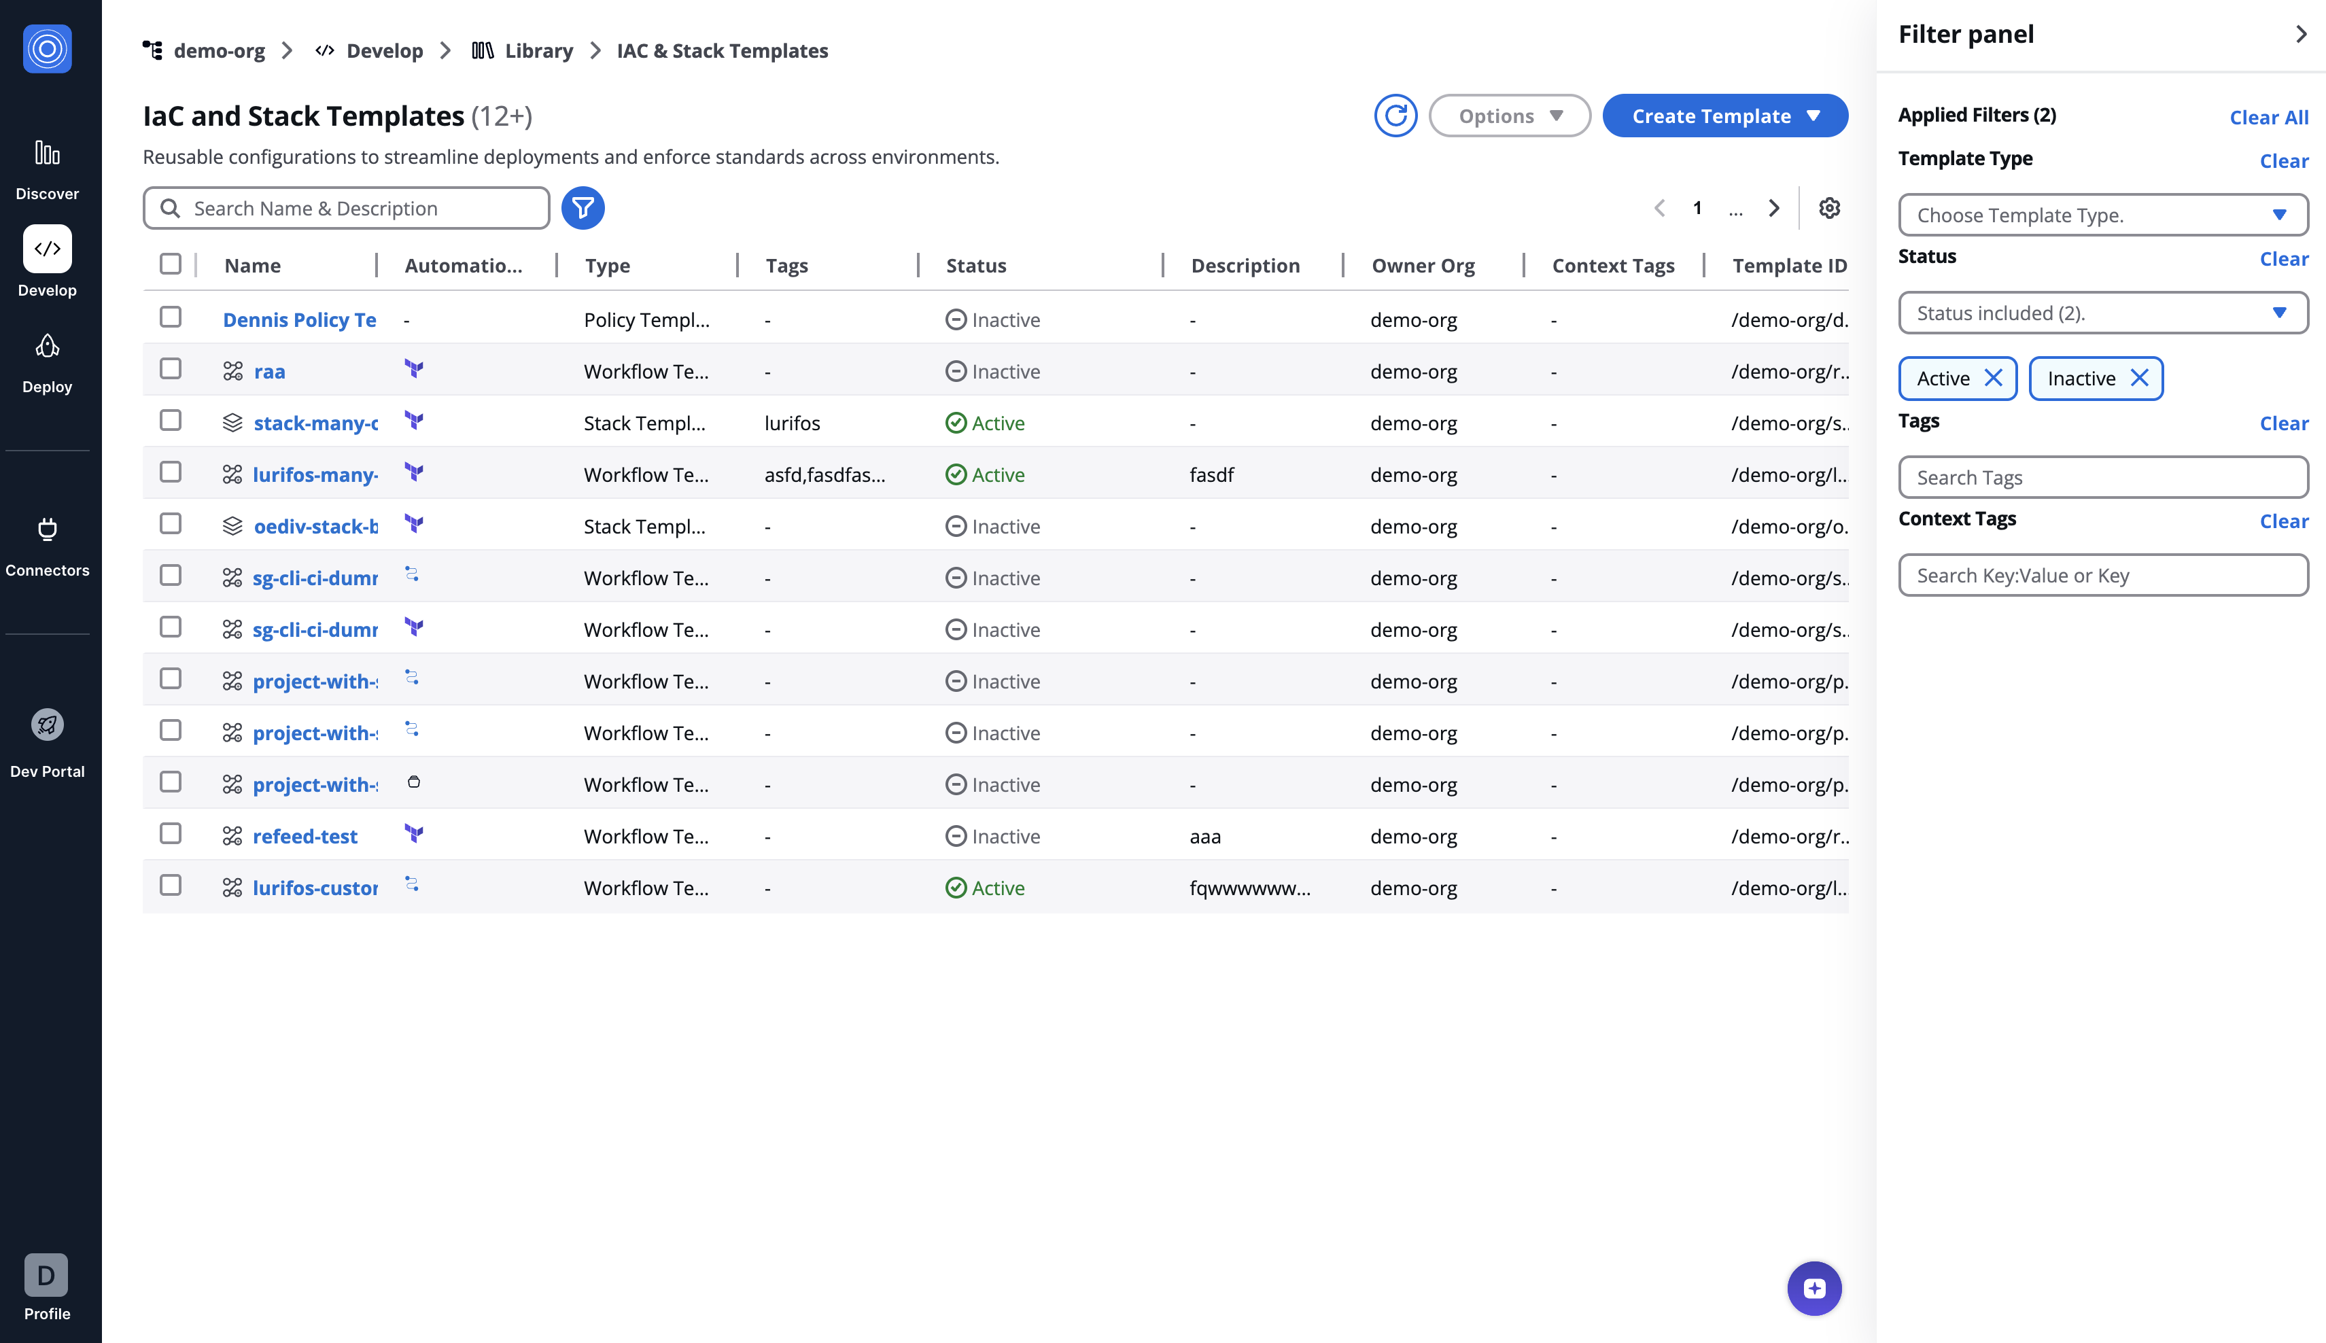This screenshot has height=1343, width=2326.
Task: Remove the Active status filter chip
Action: [x=1993, y=378]
